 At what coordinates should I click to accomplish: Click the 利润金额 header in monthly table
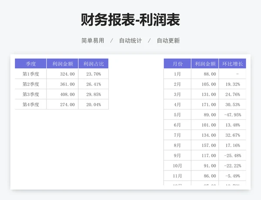point(205,63)
